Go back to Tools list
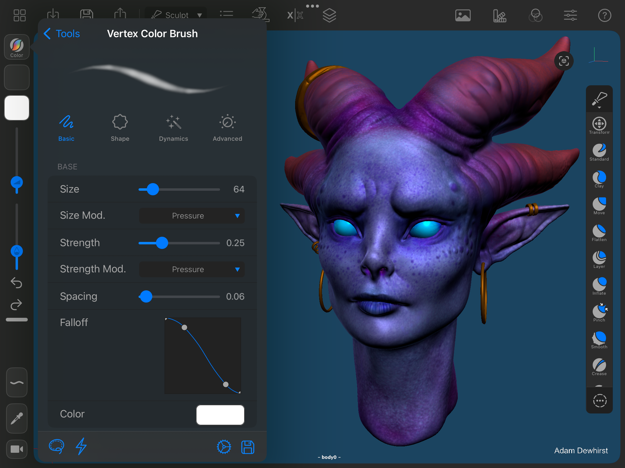625x468 pixels. click(x=62, y=34)
